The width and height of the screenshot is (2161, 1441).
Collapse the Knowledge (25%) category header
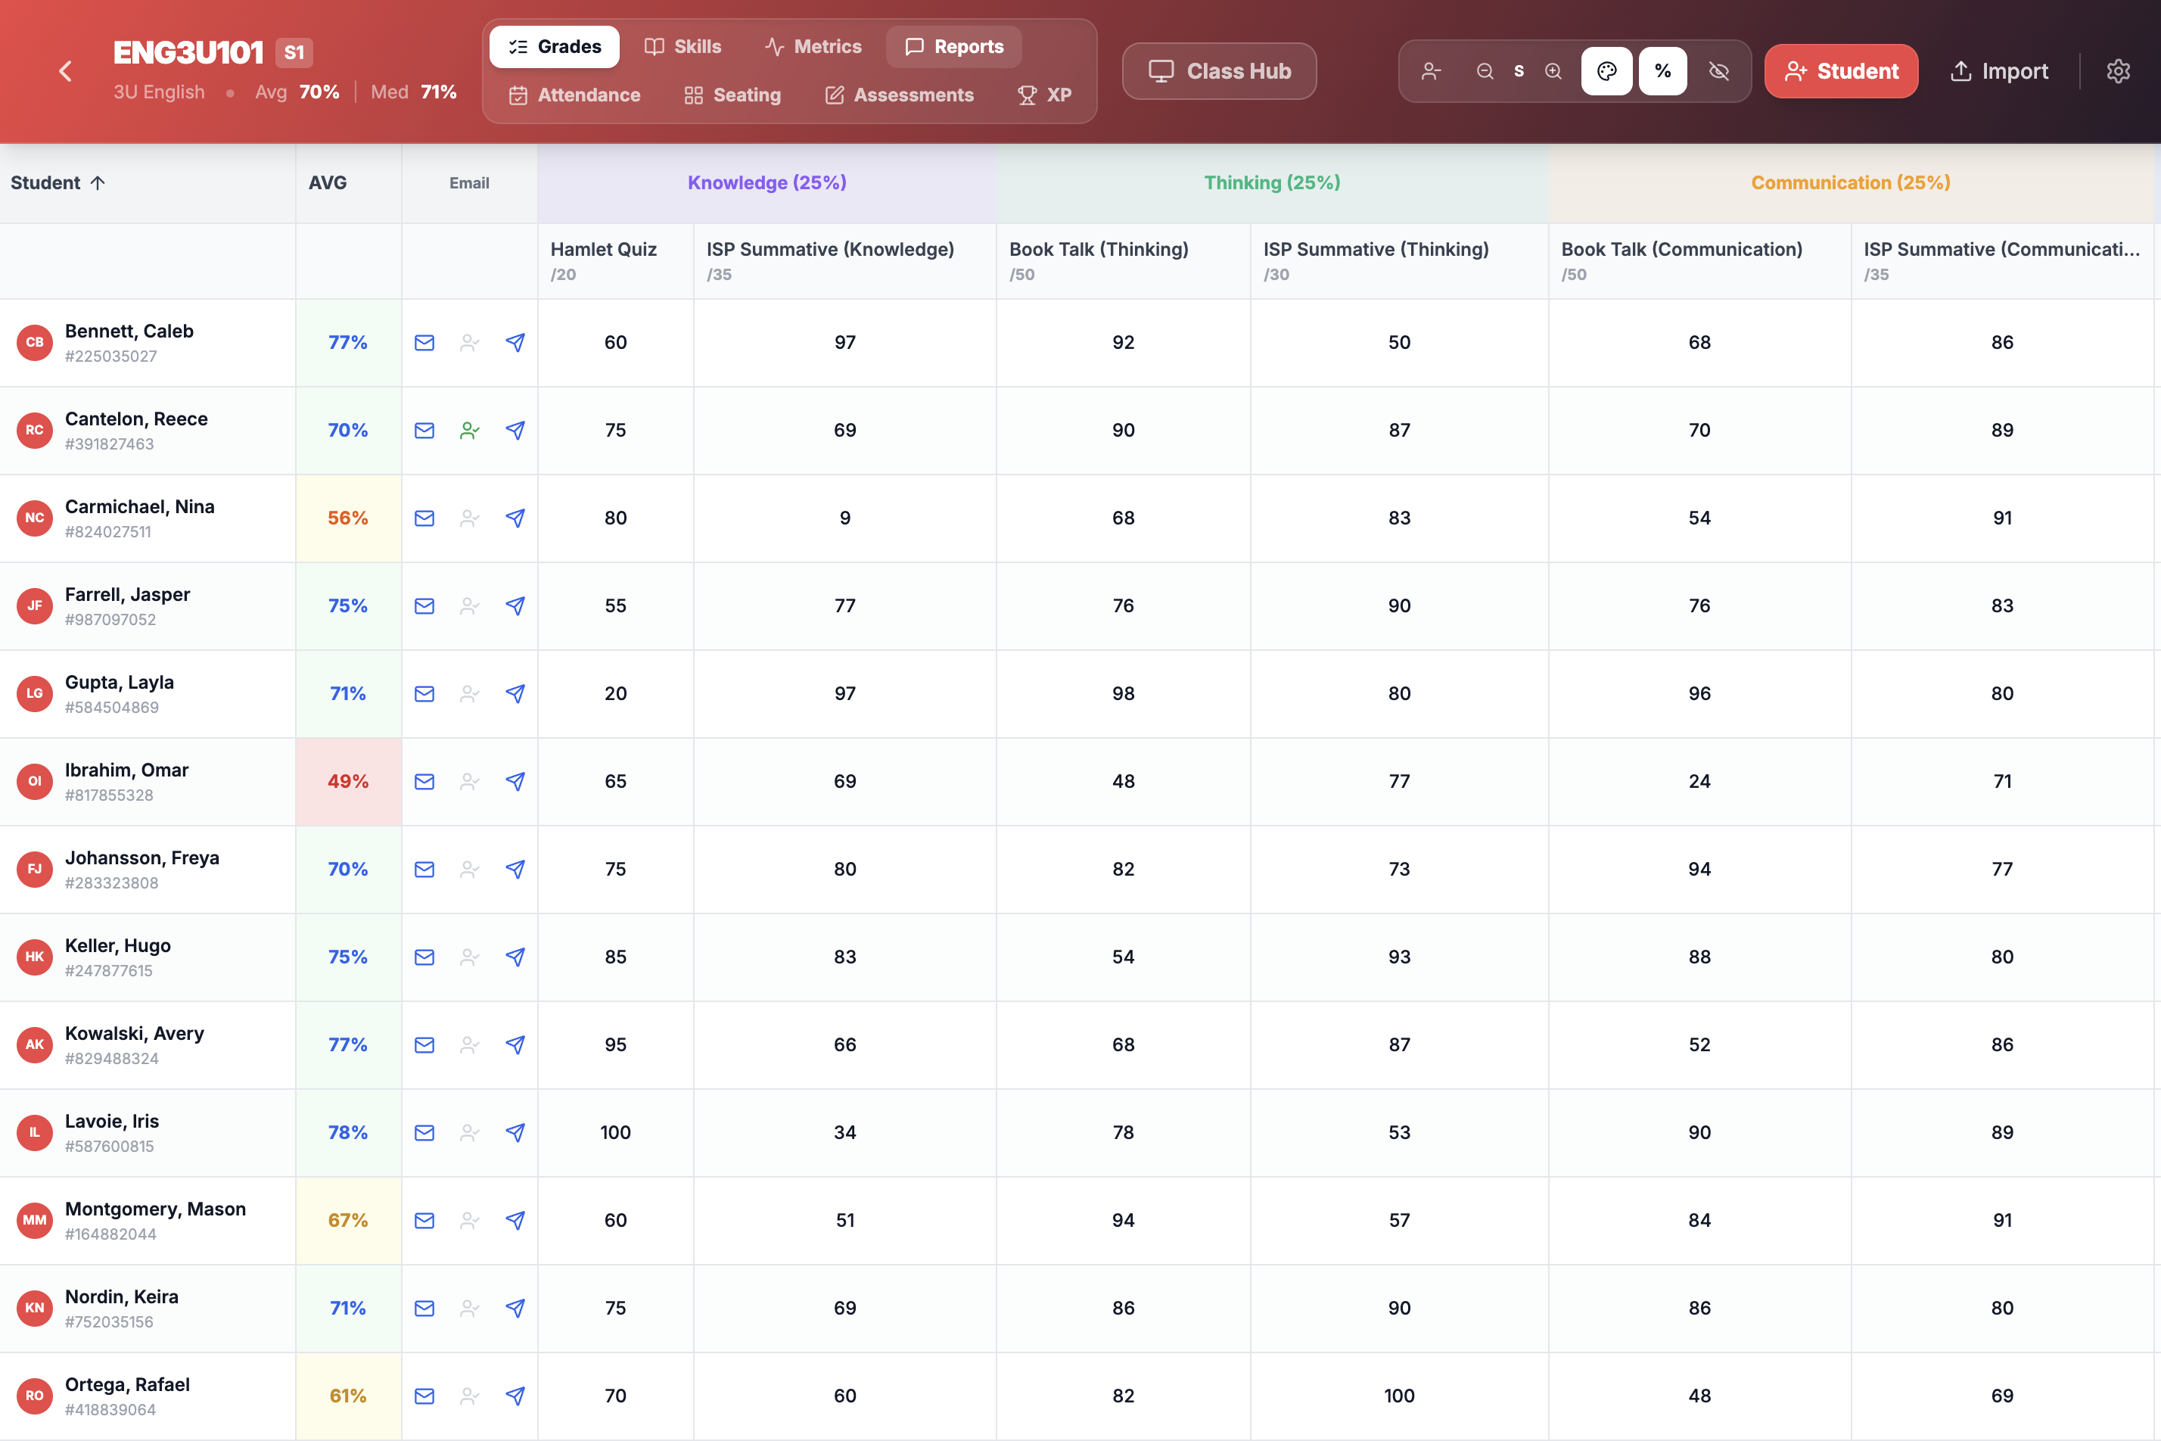(x=766, y=183)
